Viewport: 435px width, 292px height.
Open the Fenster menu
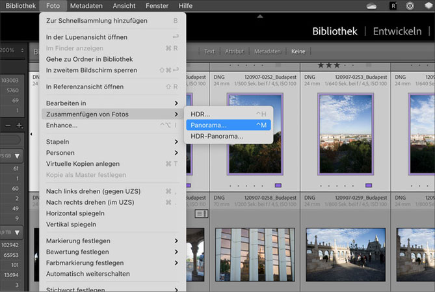pos(157,6)
